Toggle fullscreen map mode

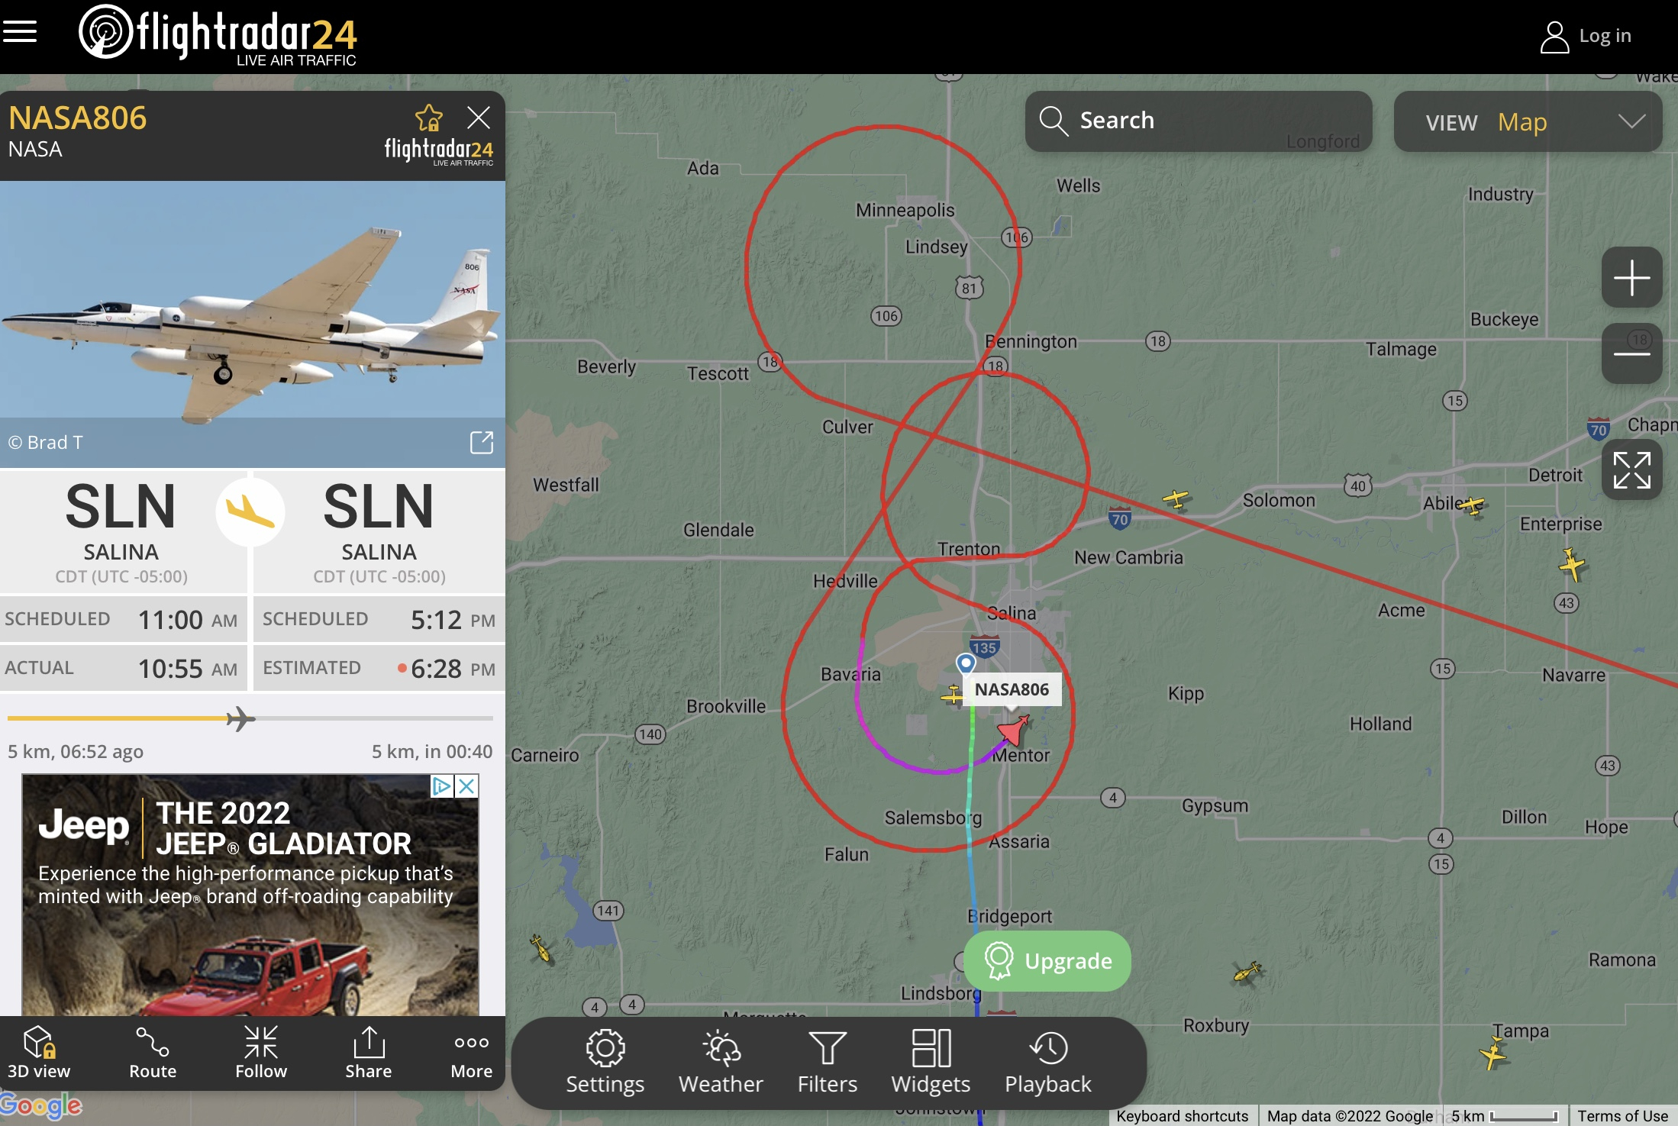(1631, 470)
